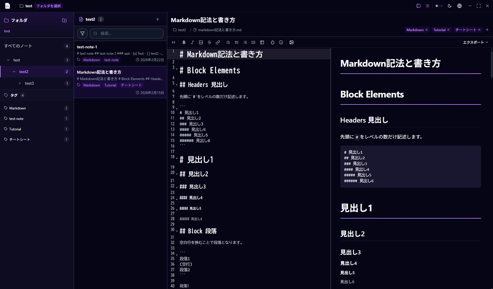Expand the test3 folder

click(20, 83)
